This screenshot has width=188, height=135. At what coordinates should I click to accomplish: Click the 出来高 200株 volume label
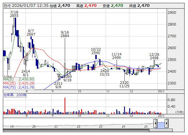pyautogui.click(x=15, y=95)
